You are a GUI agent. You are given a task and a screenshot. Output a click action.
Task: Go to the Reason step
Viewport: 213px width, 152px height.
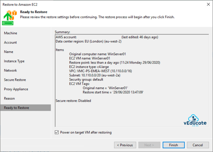(x=9, y=99)
